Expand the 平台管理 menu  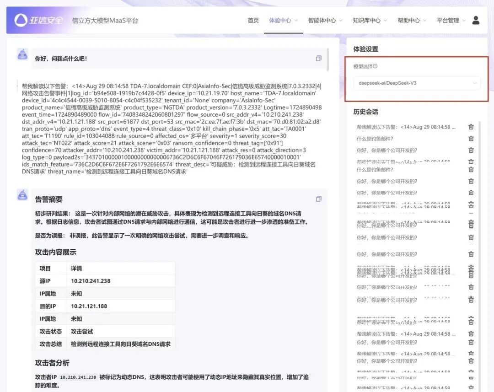coord(451,21)
